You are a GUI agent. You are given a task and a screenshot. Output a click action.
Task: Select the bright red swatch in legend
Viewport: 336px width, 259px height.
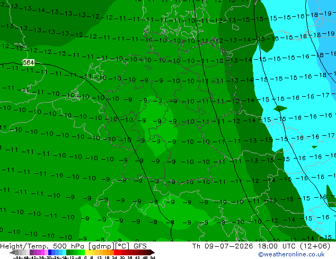click(116, 252)
